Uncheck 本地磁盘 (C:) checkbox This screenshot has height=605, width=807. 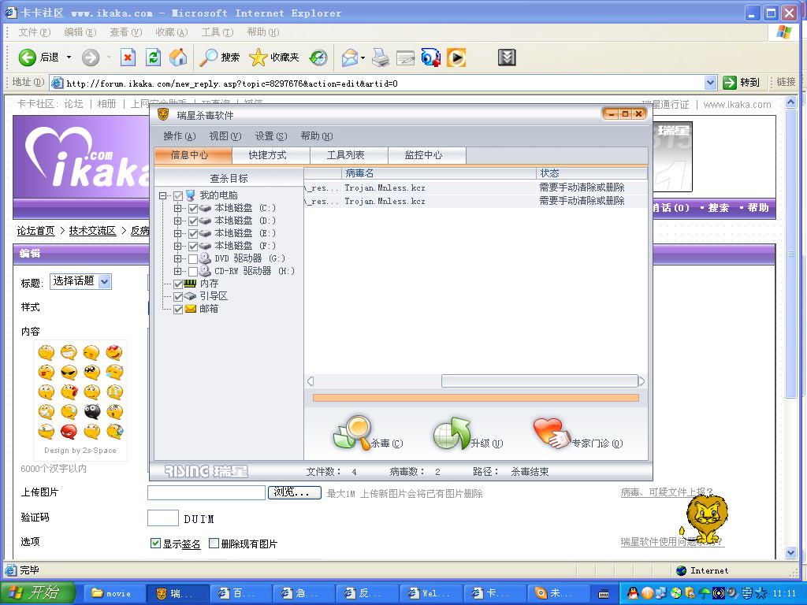tap(193, 208)
